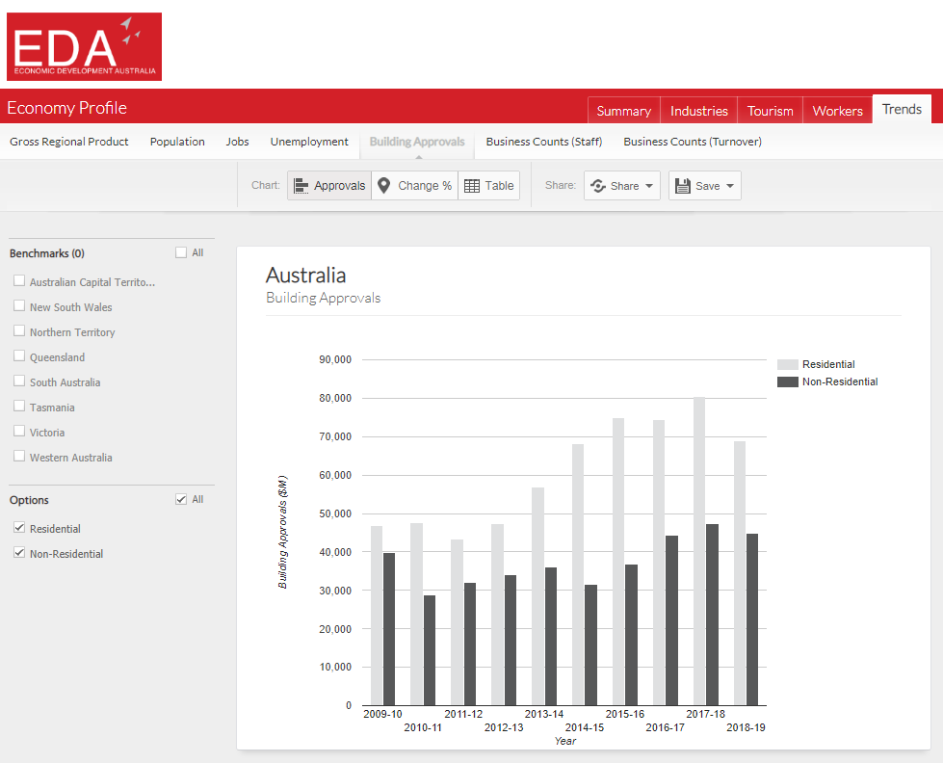Click the Economy Profile heading
Image resolution: width=943 pixels, height=763 pixels.
pyautogui.click(x=66, y=108)
